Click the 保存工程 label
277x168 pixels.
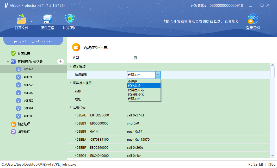[x=47, y=28]
